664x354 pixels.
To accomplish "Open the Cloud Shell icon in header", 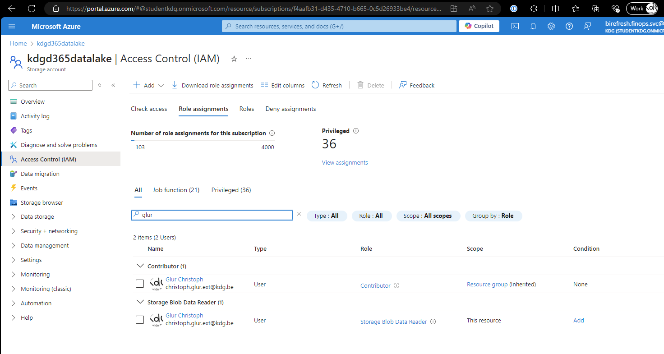I will coord(515,26).
